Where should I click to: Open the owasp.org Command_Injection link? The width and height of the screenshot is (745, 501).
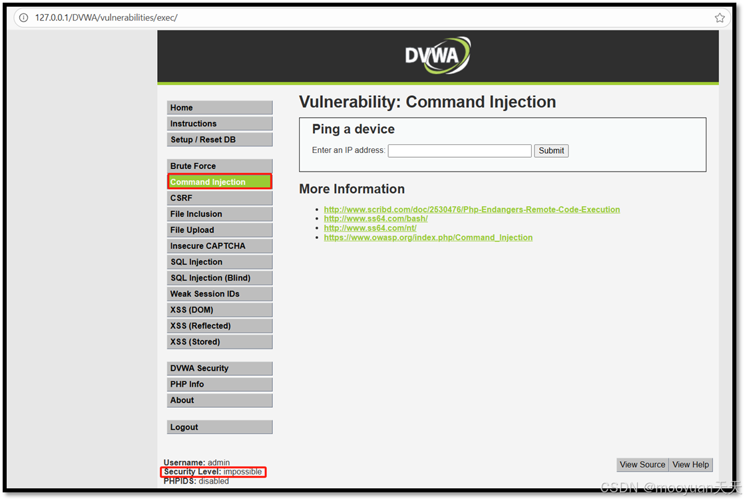pos(428,238)
